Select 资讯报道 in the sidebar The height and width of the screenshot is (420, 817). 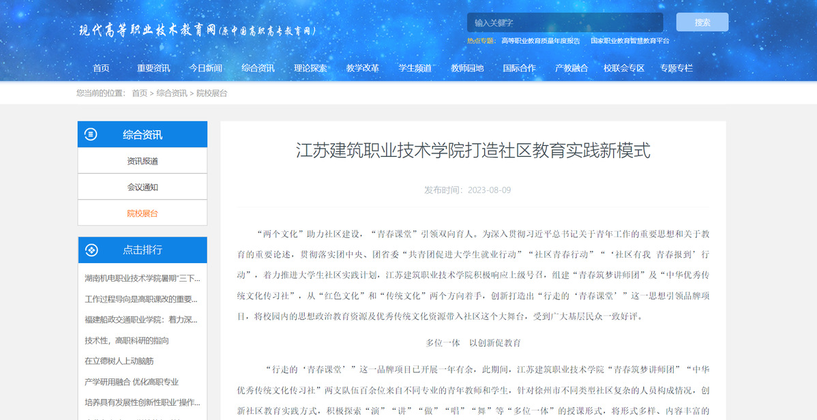click(143, 162)
